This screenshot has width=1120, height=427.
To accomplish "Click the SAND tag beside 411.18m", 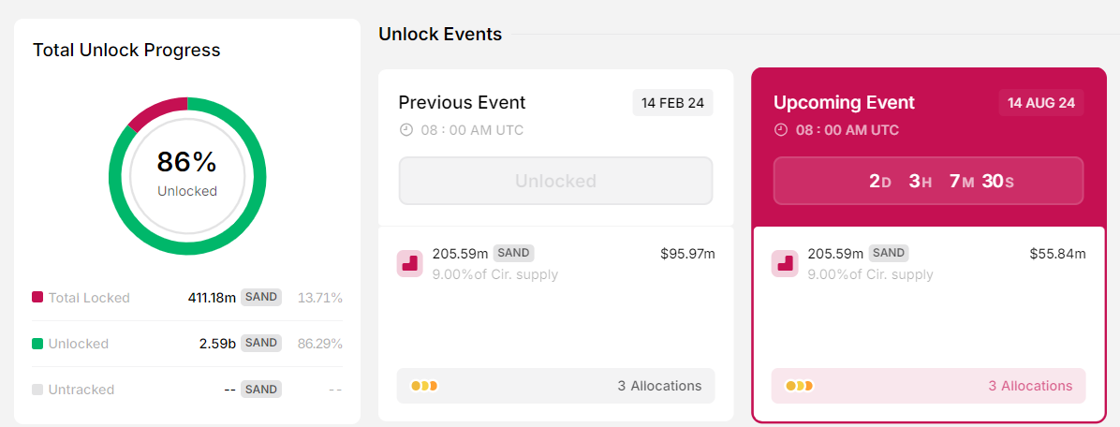I will tap(261, 297).
